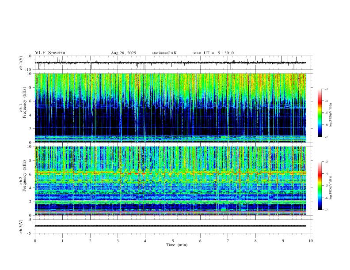
Task: Click the 'station=GAK' label
Action: coord(164,53)
